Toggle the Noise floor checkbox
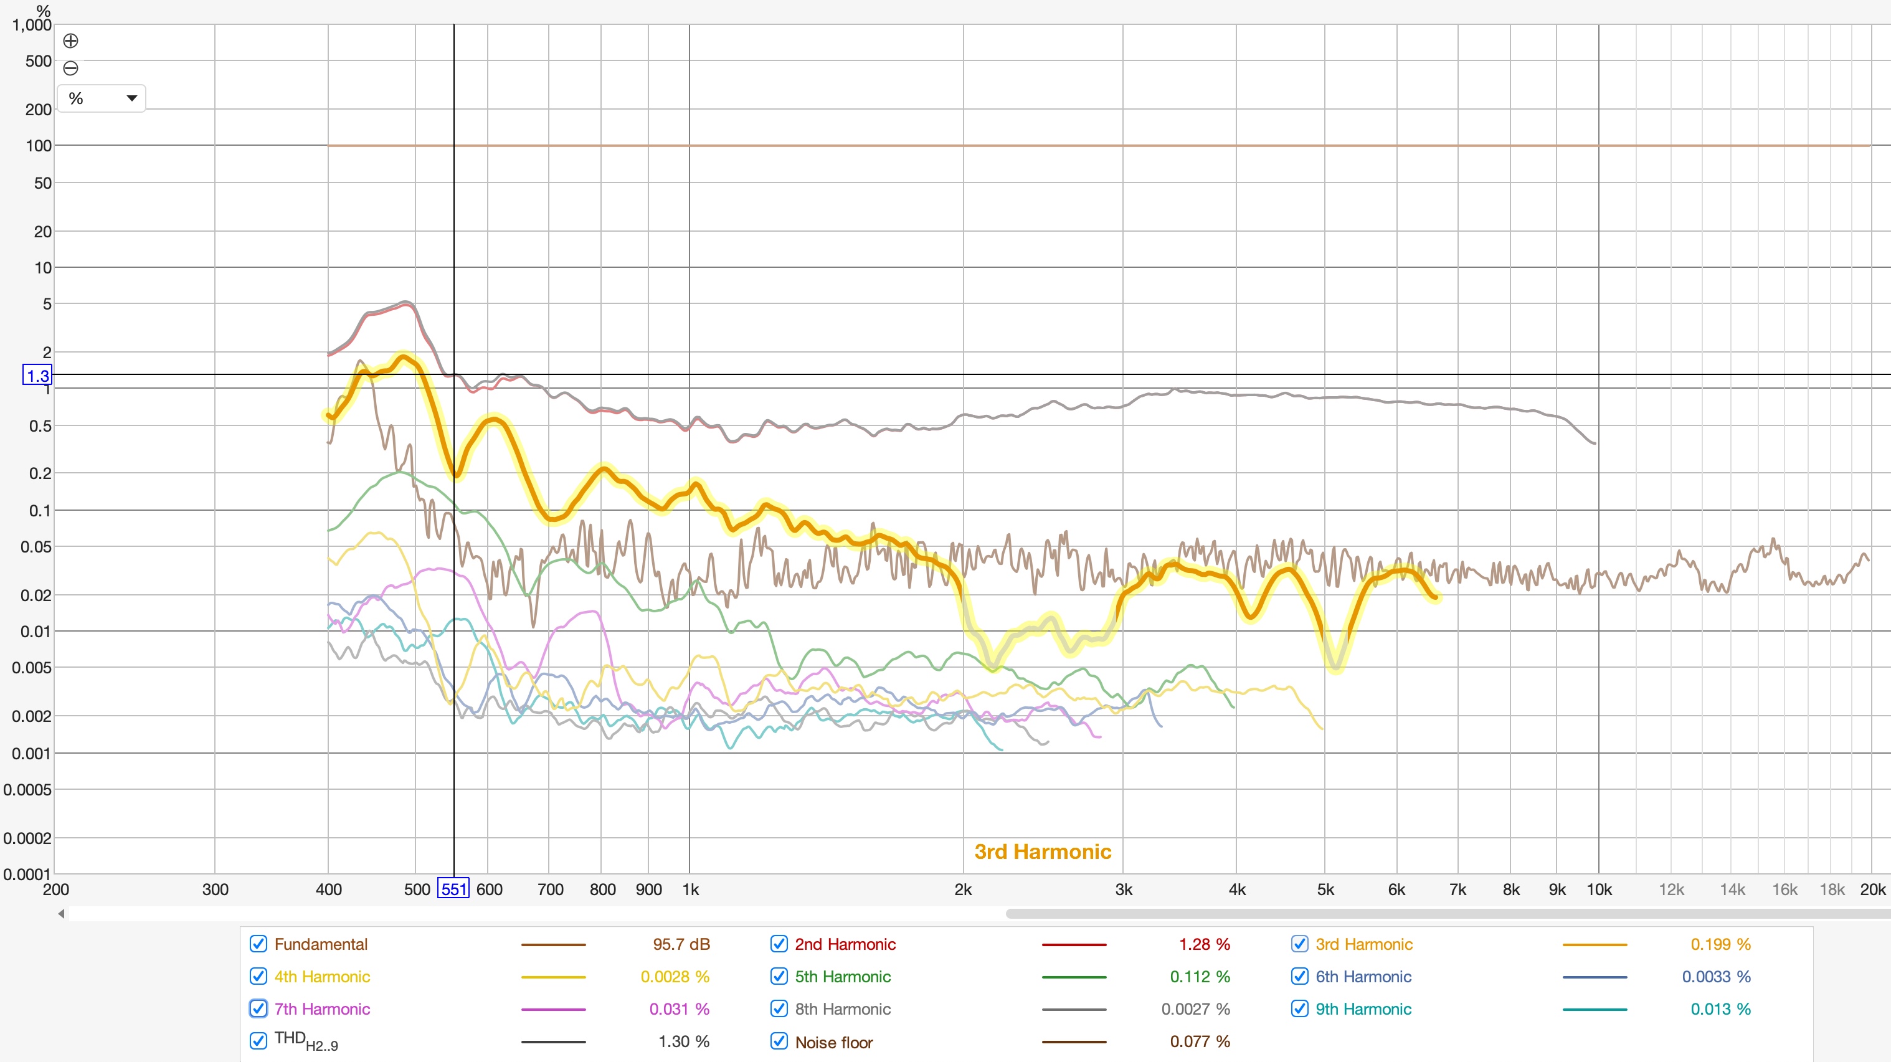 pyautogui.click(x=779, y=1041)
